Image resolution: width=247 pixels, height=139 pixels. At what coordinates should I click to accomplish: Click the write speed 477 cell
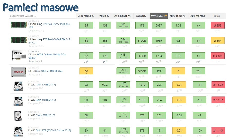(x=159, y=71)
